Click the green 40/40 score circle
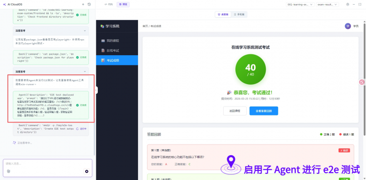 250,69
